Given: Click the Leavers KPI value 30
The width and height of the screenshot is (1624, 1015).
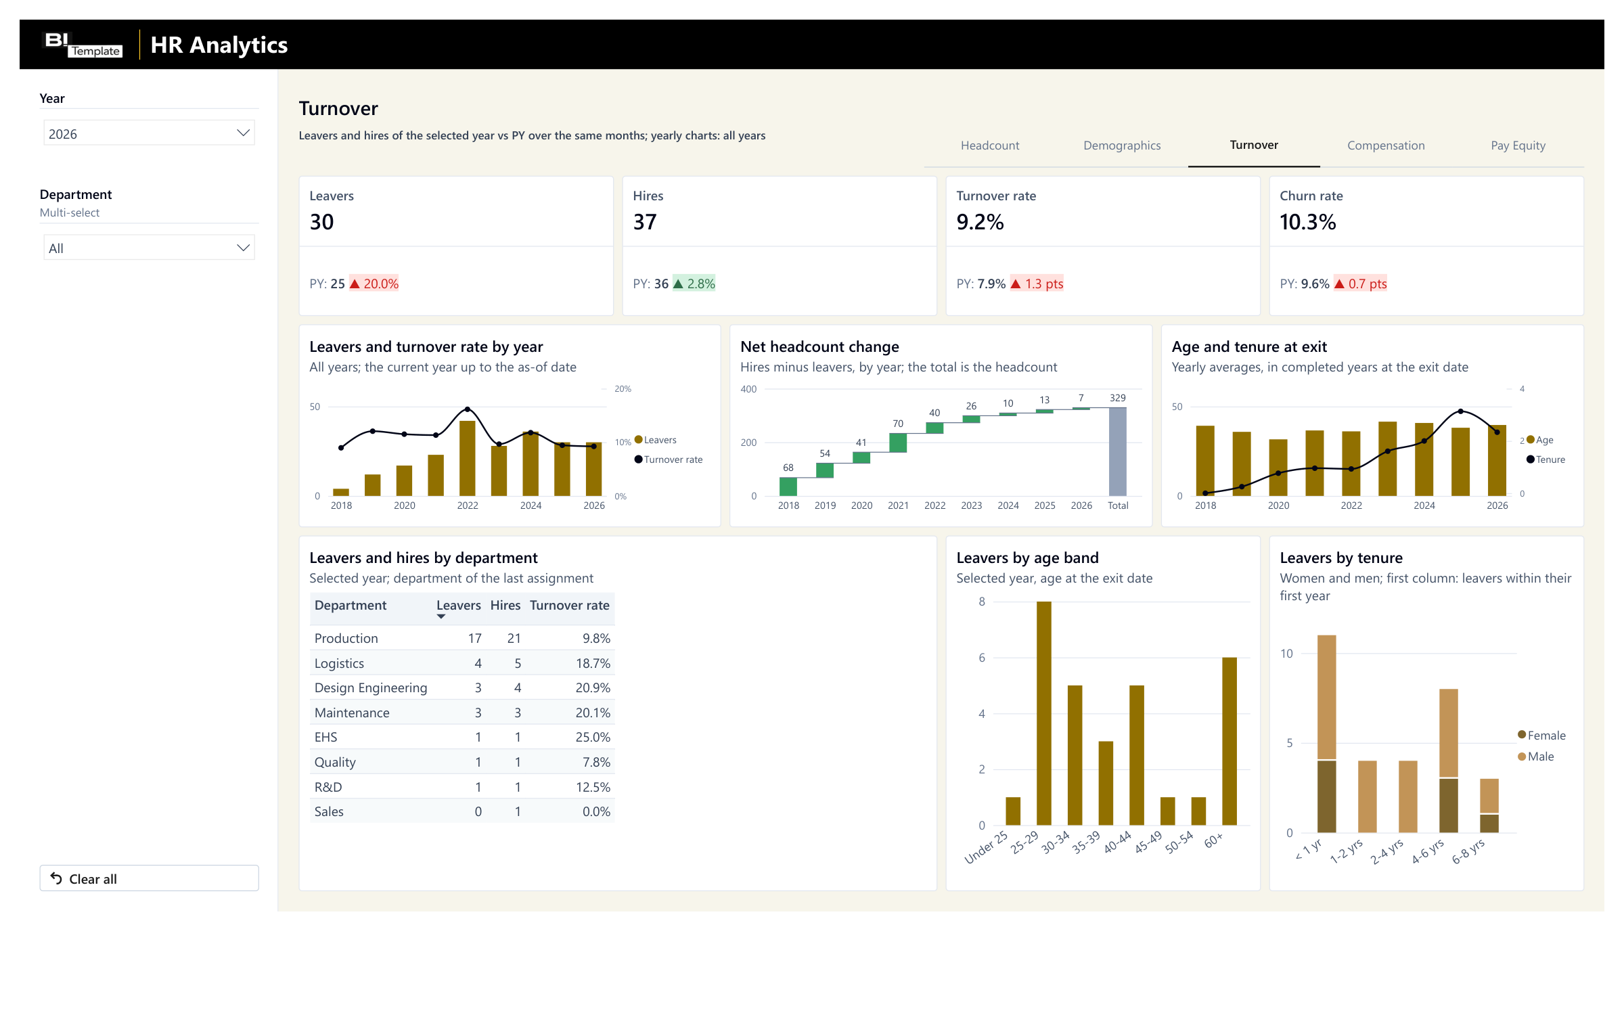Looking at the screenshot, I should (x=322, y=222).
